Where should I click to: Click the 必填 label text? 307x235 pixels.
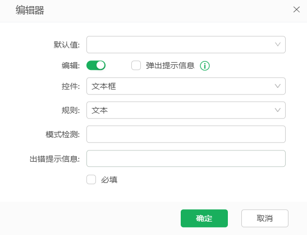click(x=109, y=180)
